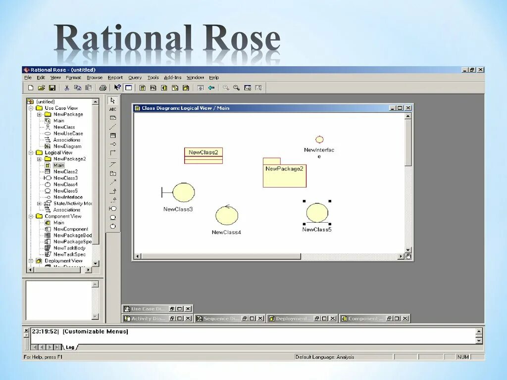The width and height of the screenshot is (507, 380).
Task: Select the Unidirectional Association tool
Action: [x=113, y=152]
